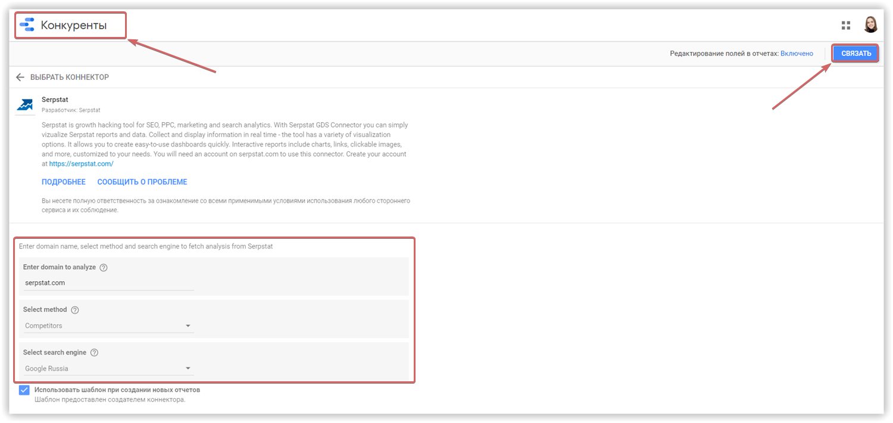Click the ВЫБРАТЬ КОННЕКТОР back label
893x423 pixels.
(x=70, y=77)
